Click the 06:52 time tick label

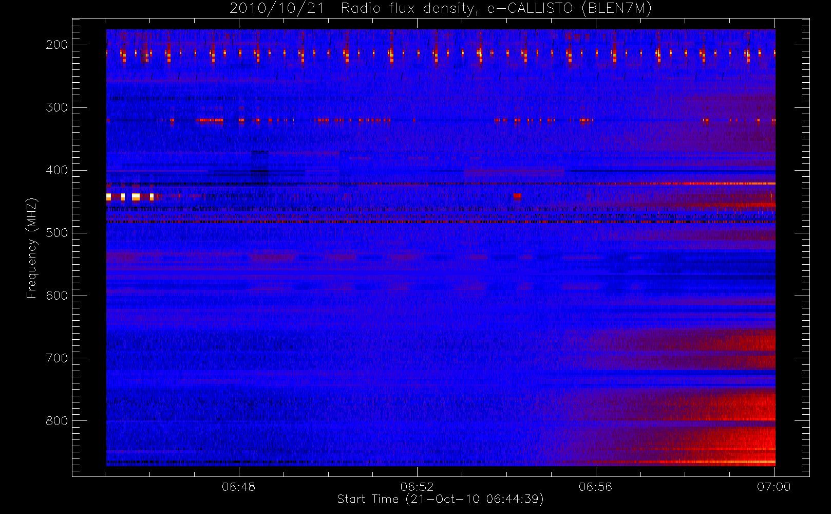[x=417, y=487]
